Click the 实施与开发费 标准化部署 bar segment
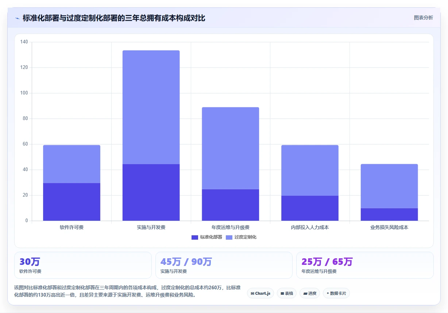Screen dimensions: 448x313 pyautogui.click(x=151, y=192)
